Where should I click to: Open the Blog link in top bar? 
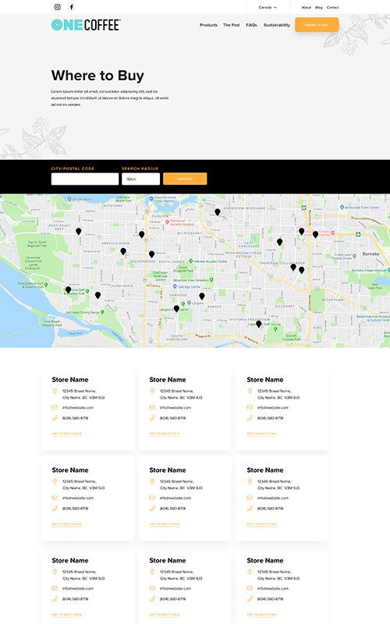pos(319,7)
